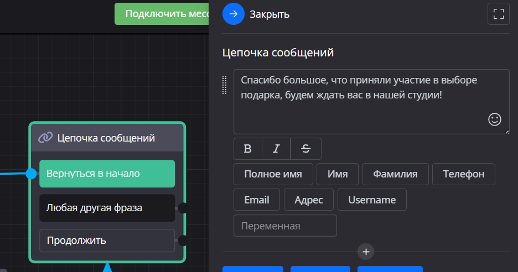
Task: Insert the Адрес variable
Action: pos(309,200)
